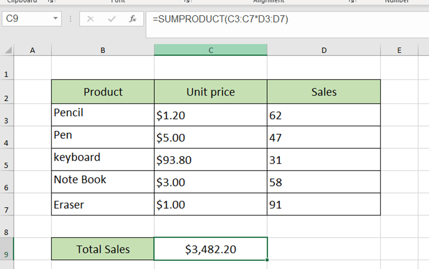429x269 pixels.
Task: Select column E header
Action: [399, 50]
